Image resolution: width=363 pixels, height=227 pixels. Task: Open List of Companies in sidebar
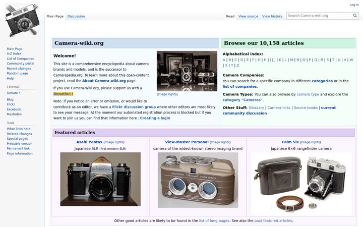(20, 59)
